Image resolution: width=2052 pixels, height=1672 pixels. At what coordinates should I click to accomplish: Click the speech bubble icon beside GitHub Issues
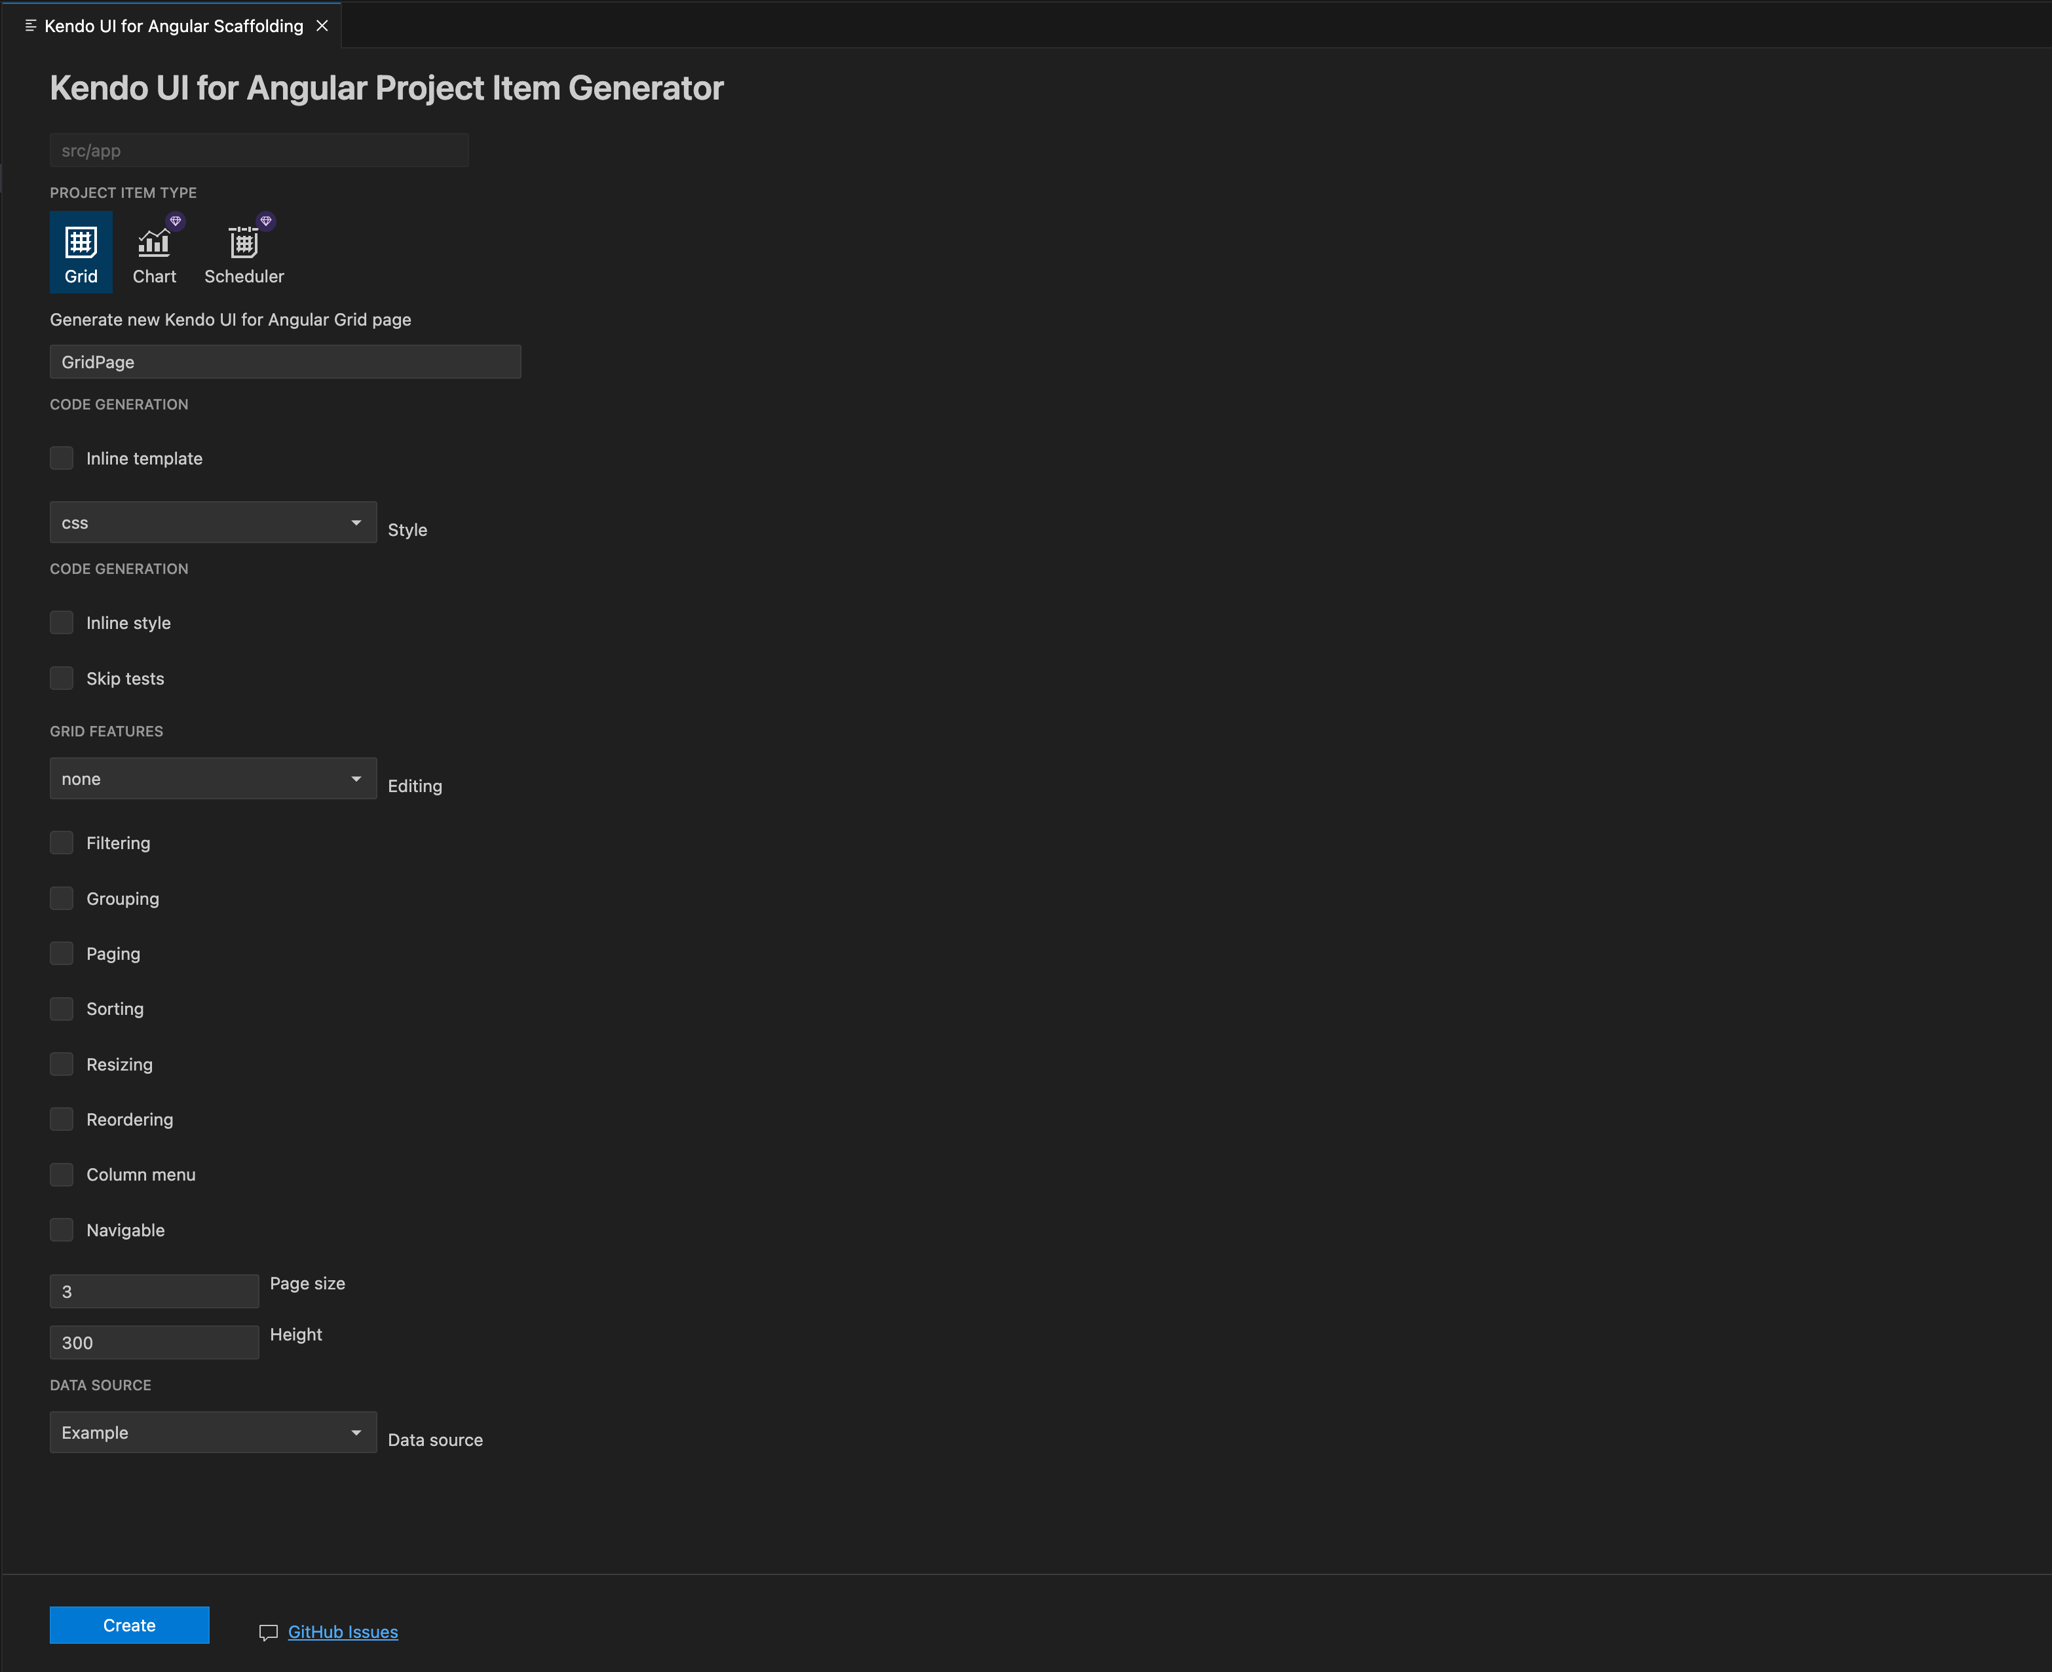[x=268, y=1631]
